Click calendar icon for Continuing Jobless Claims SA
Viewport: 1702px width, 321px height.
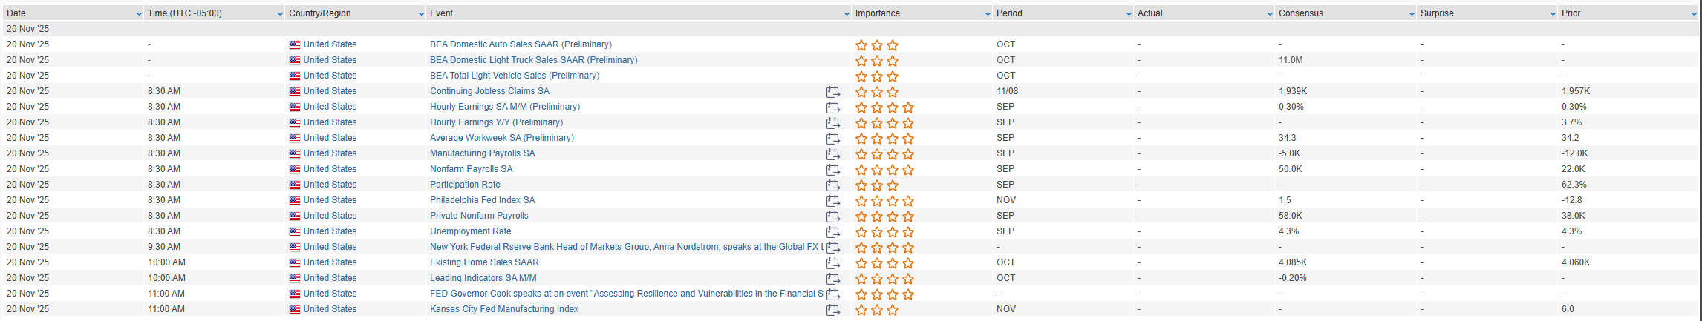(x=832, y=92)
